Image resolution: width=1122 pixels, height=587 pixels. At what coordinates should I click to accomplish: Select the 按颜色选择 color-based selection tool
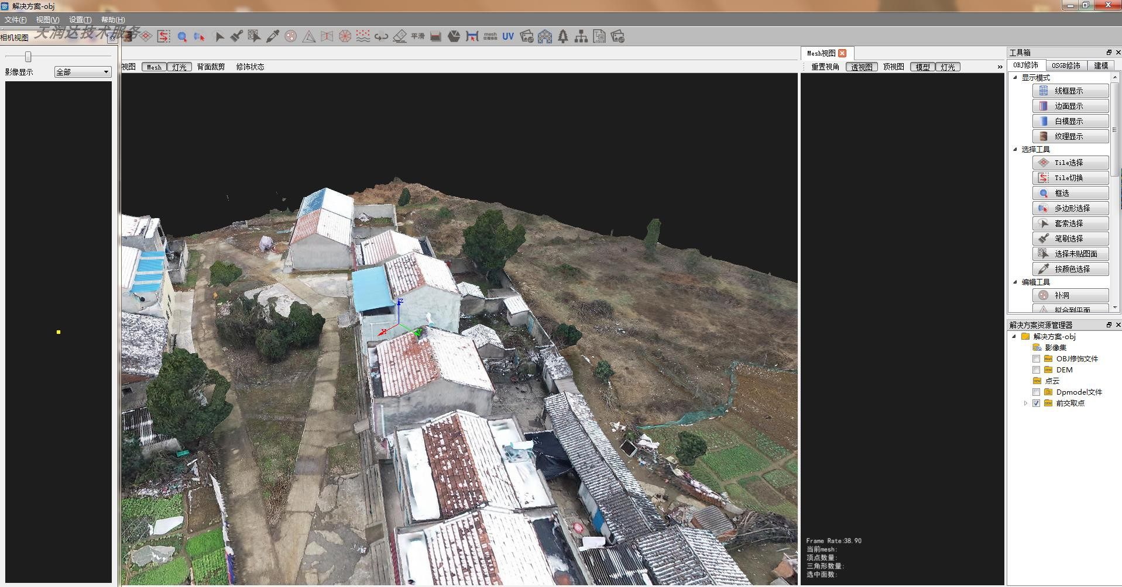[1070, 268]
